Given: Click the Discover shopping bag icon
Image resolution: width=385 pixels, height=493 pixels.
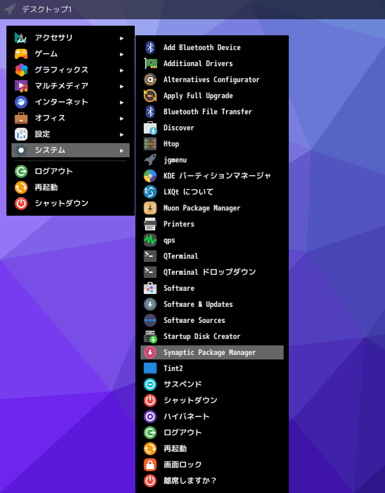Looking at the screenshot, I should 150,128.
